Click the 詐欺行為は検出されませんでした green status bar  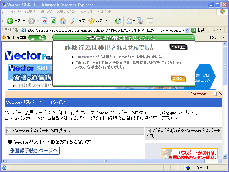pyautogui.click(x=124, y=38)
